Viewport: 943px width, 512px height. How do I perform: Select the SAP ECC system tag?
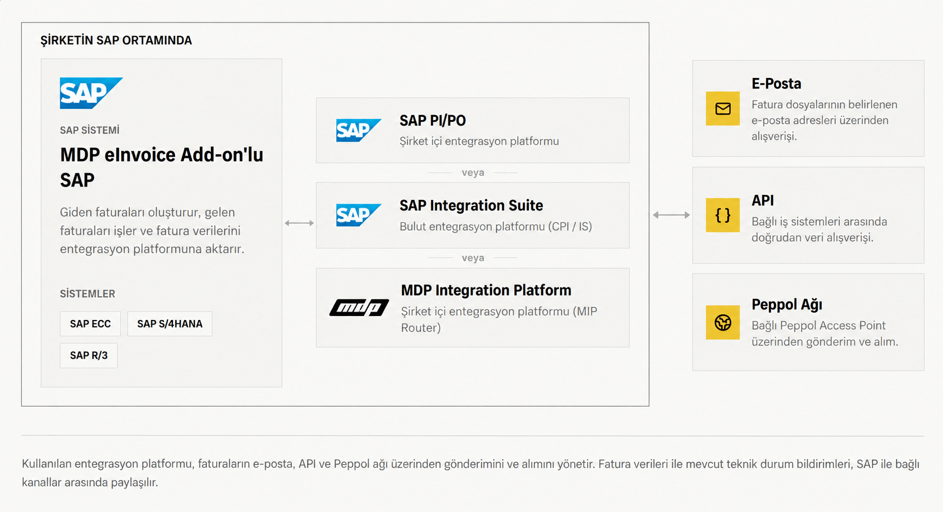pos(90,324)
